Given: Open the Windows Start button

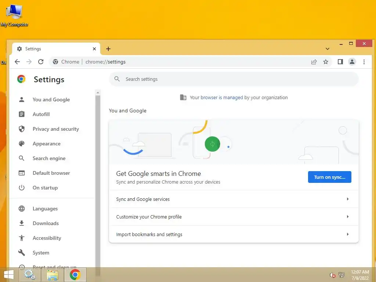Looking at the screenshot, I should tap(9, 275).
